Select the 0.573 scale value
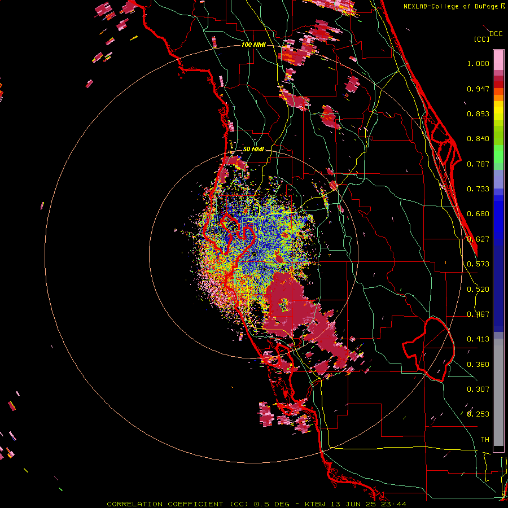 (x=478, y=264)
